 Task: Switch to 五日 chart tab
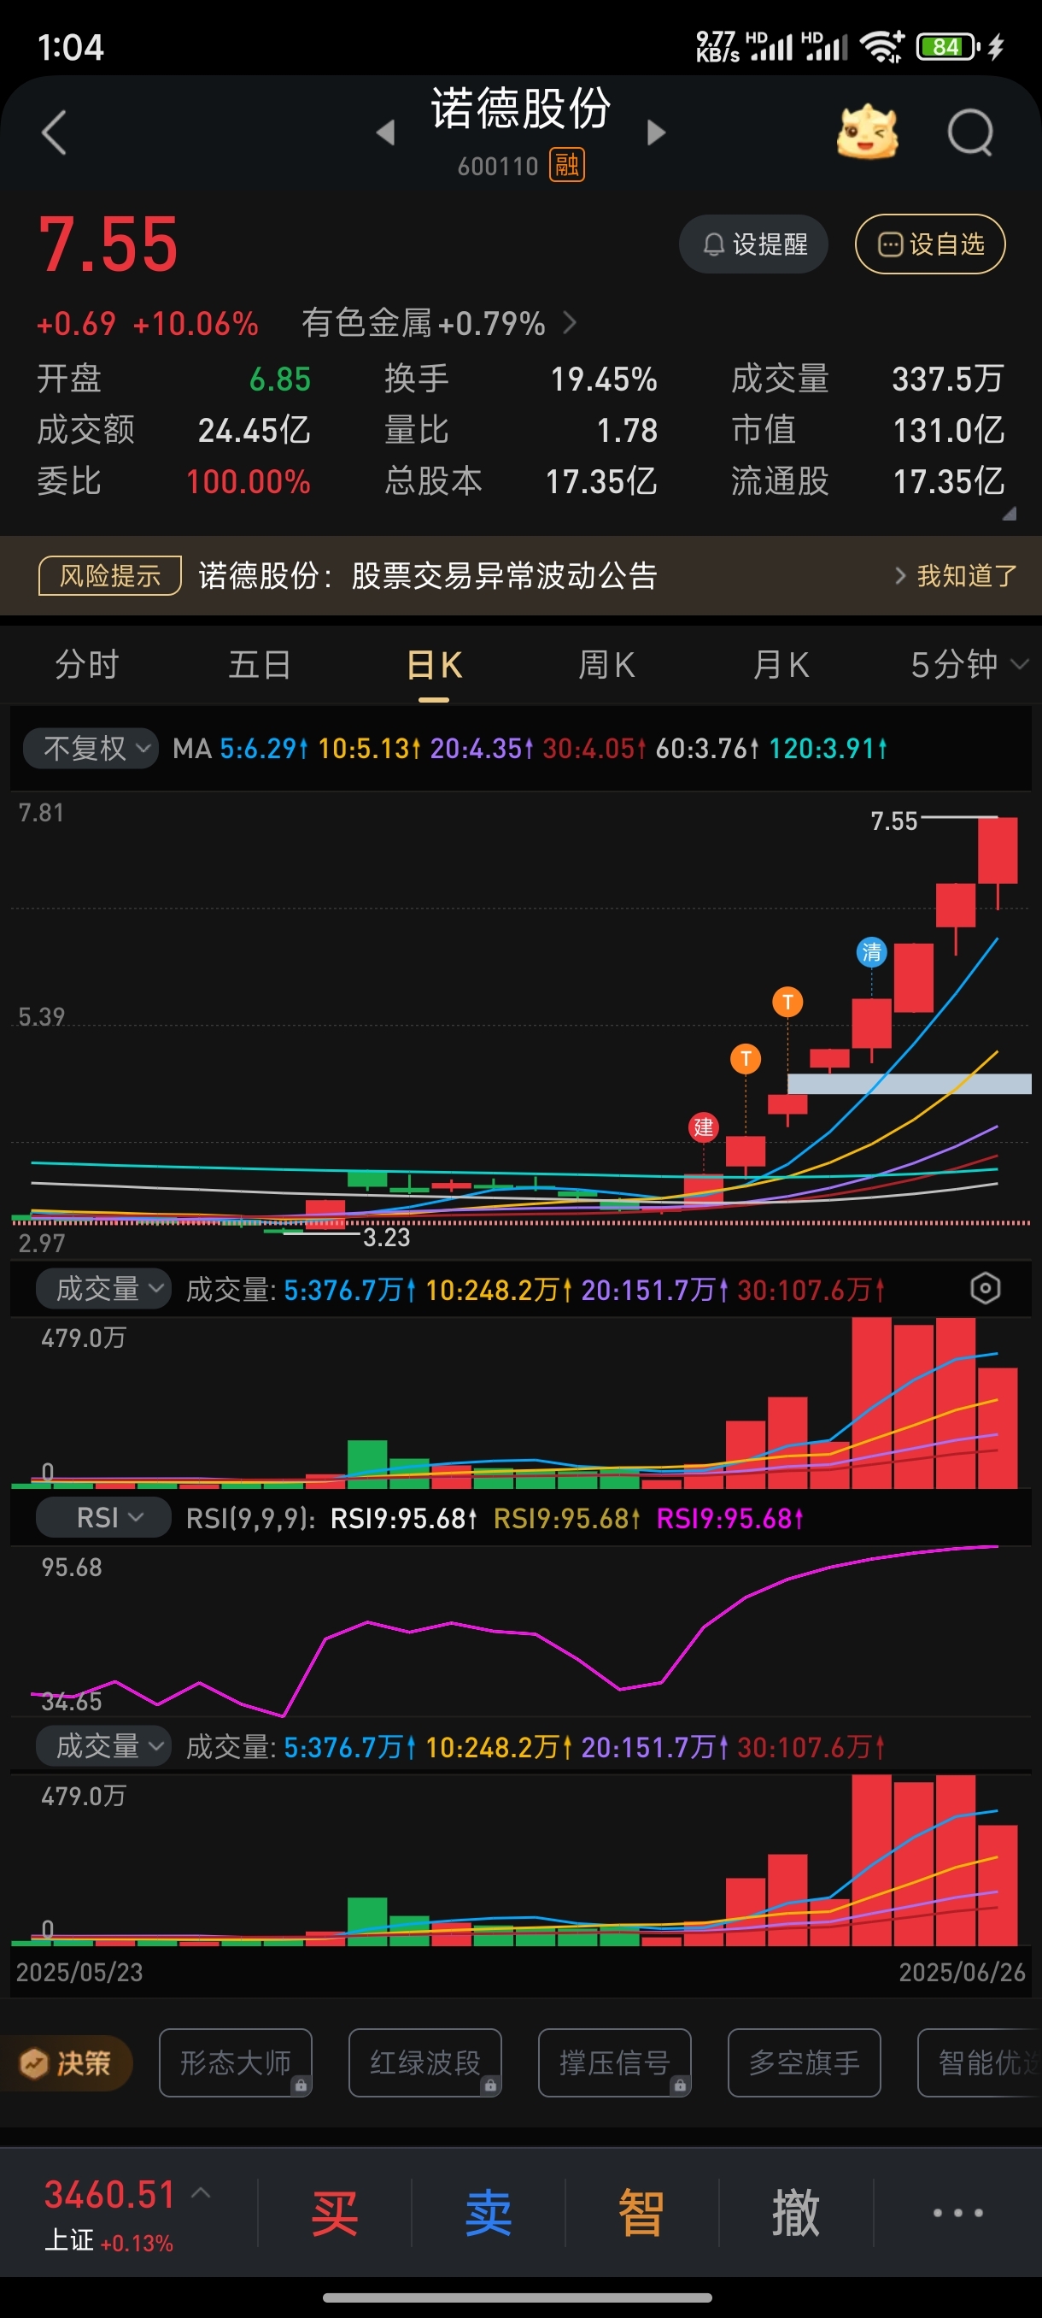pos(260,665)
